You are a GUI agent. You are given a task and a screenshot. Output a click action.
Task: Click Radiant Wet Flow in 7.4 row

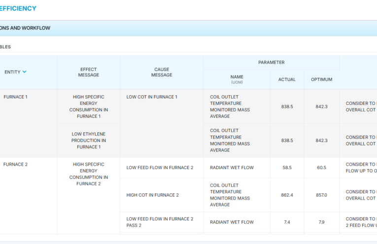(x=232, y=222)
